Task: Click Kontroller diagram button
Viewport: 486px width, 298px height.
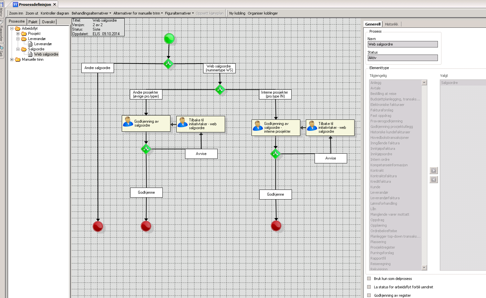Action: coord(55,13)
